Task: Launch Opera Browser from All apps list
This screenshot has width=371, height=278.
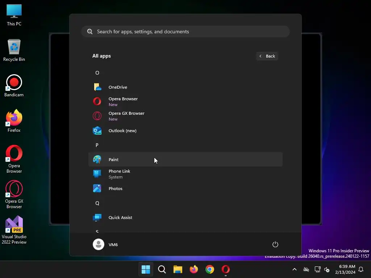Action: click(185, 102)
